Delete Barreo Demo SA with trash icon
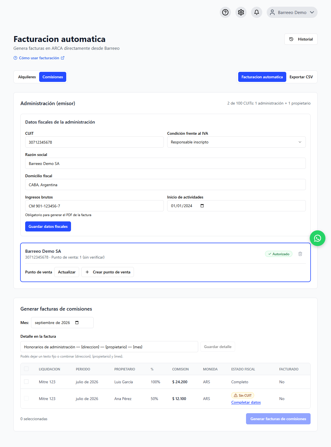 [x=300, y=254]
